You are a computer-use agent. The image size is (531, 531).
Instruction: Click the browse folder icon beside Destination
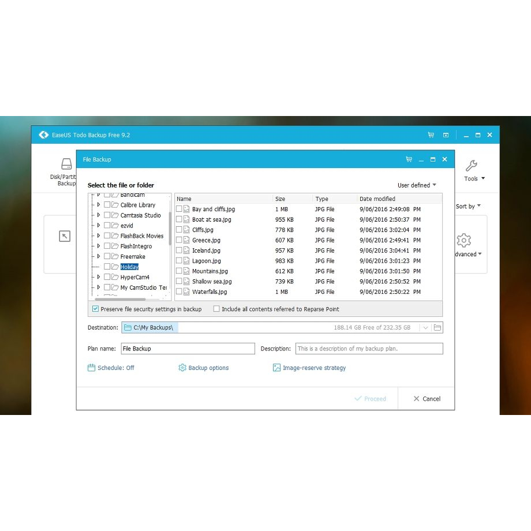pos(437,328)
